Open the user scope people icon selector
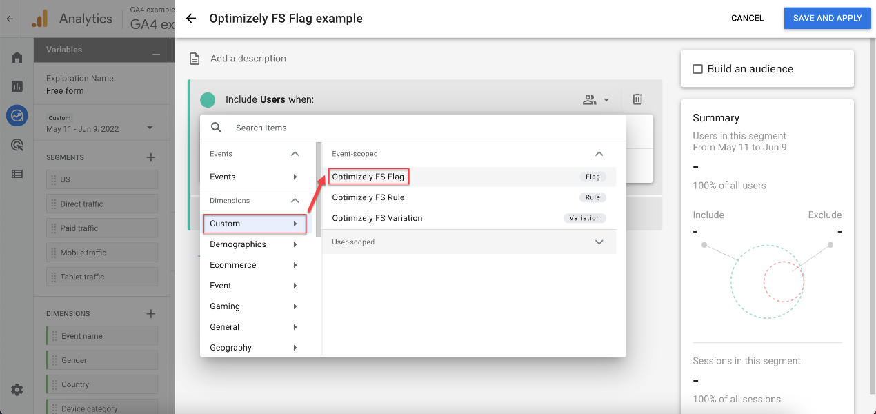 (x=596, y=100)
